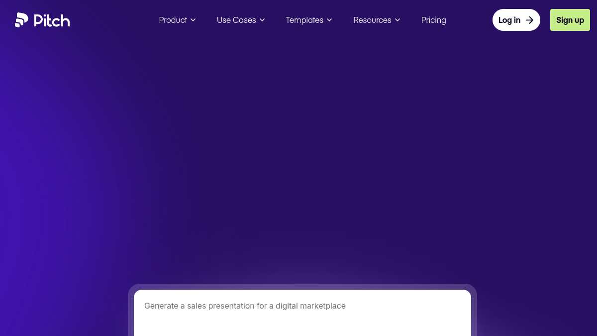Expand the Product dropdown menu
This screenshot has width=597, height=336.
click(x=178, y=20)
